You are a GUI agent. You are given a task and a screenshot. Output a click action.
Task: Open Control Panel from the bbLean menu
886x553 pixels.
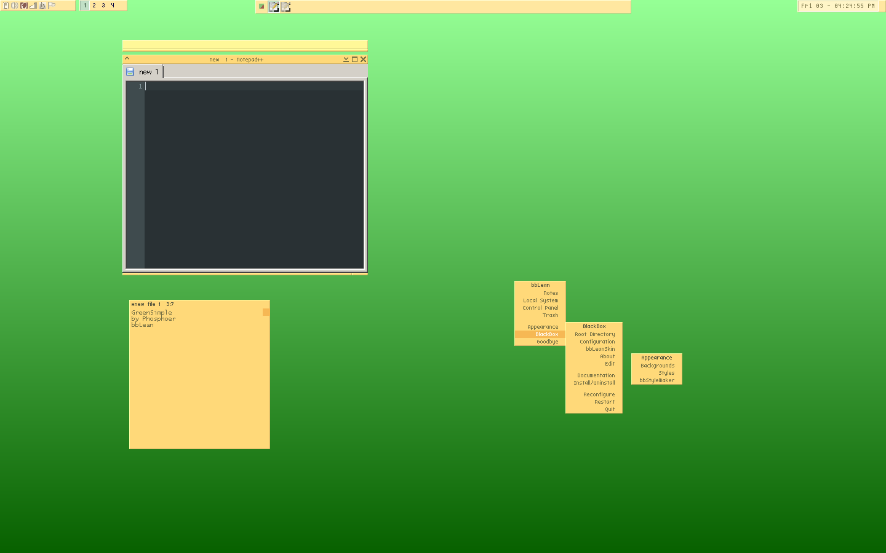point(540,308)
